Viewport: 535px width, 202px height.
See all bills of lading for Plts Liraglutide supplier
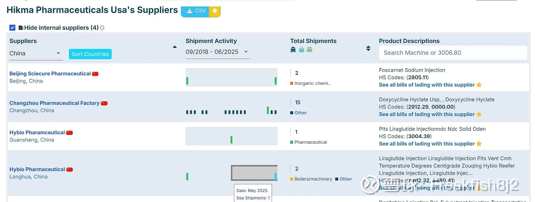click(427, 144)
